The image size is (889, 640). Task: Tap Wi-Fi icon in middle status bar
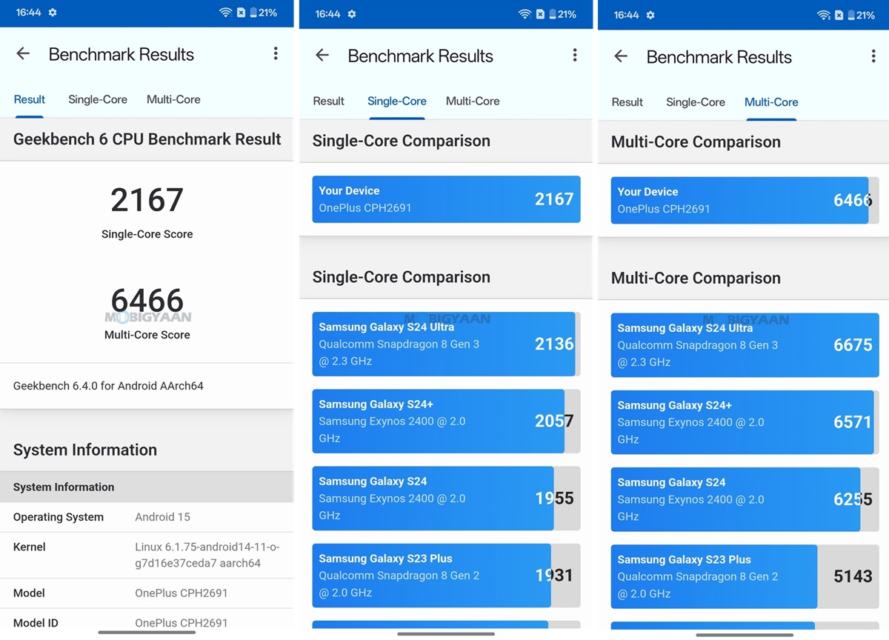[525, 14]
